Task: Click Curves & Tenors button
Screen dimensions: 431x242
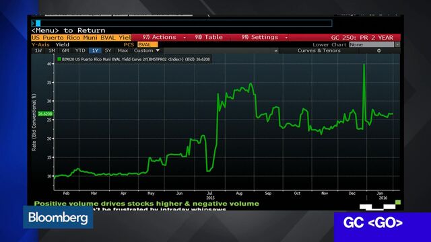Action: (x=319, y=50)
